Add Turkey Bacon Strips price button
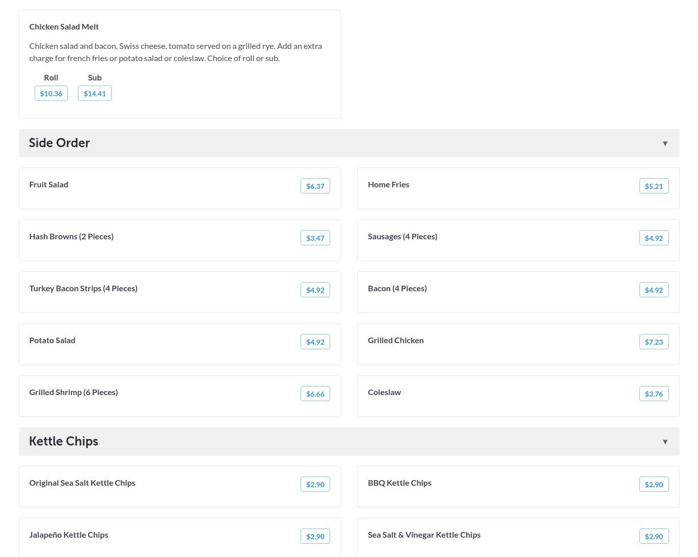698x557 pixels. pyautogui.click(x=315, y=290)
